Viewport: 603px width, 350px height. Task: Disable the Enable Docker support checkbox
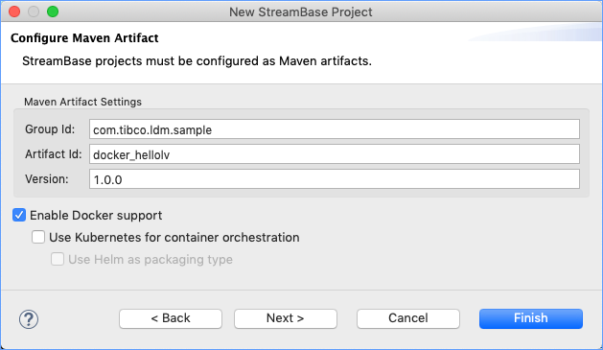pos(19,215)
